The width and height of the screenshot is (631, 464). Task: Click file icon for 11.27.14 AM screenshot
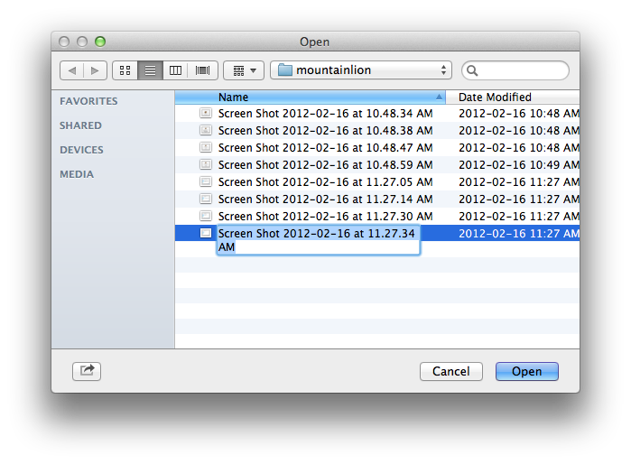point(206,199)
